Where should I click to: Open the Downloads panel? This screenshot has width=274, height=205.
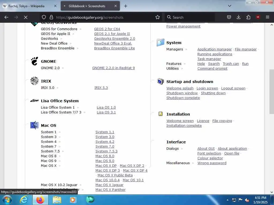pyautogui.click(x=238, y=17)
